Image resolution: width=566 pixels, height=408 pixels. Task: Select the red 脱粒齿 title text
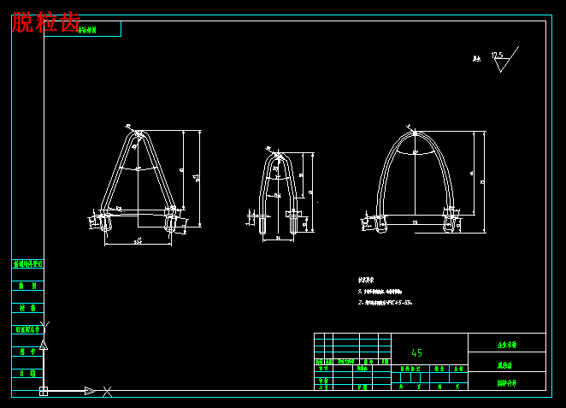tap(46, 22)
